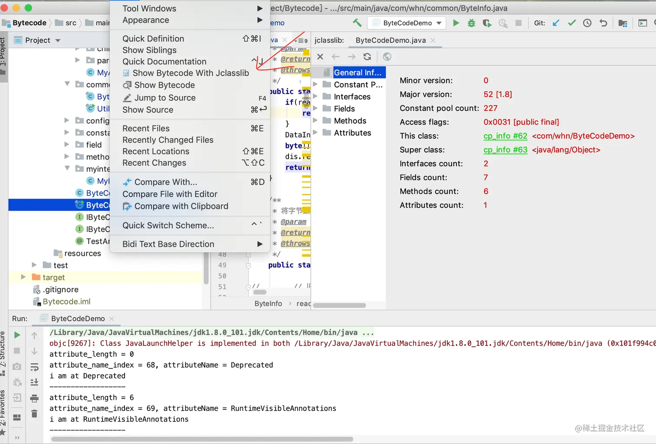
Task: Expand the test folder in project tree
Action: point(34,265)
